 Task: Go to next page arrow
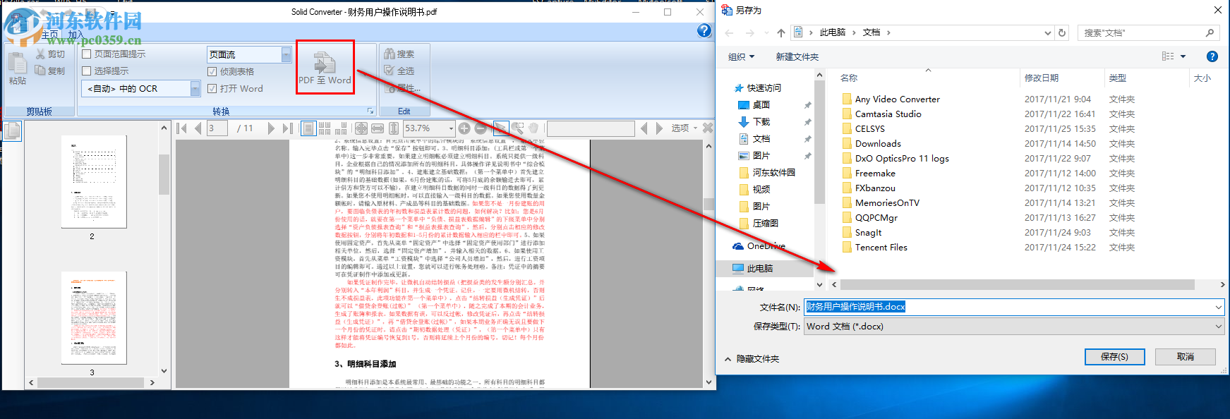point(271,128)
